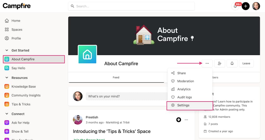Choose Moderation in the dropdown menu
This screenshot has height=140, width=265.
pos(185,81)
